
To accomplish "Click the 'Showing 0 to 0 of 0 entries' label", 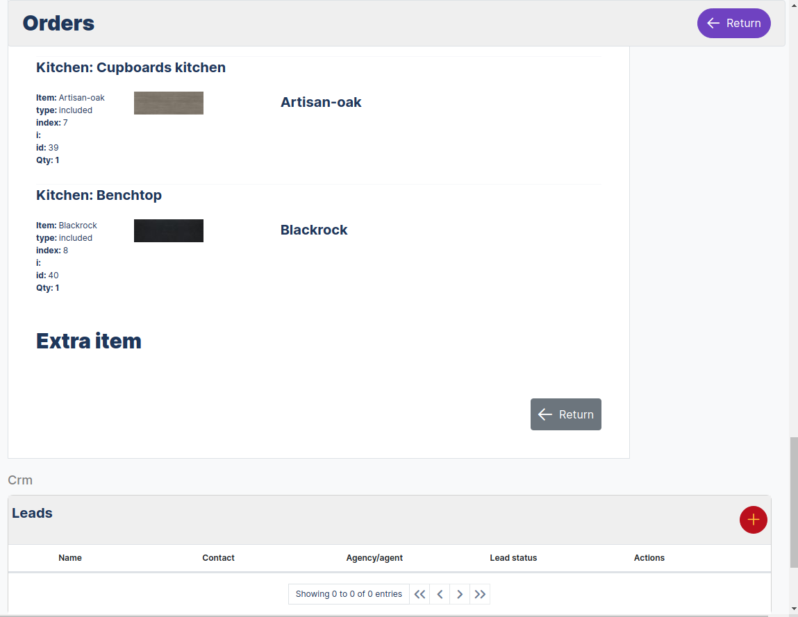I will (349, 594).
